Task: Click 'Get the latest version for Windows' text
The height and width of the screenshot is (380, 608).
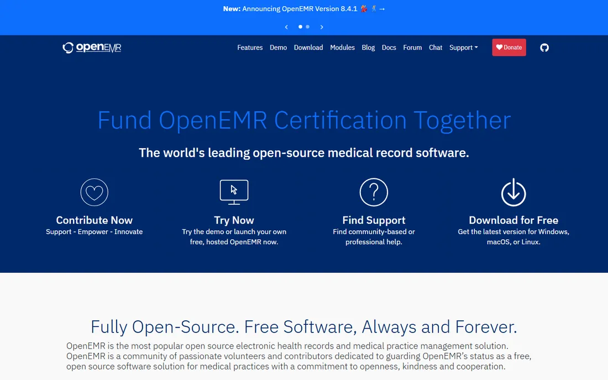Action: click(x=513, y=231)
